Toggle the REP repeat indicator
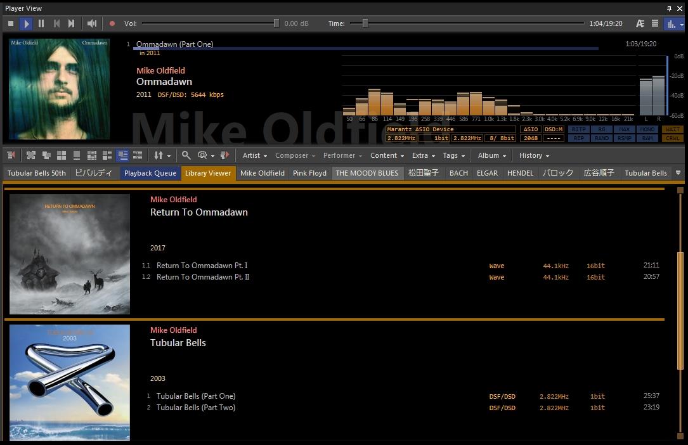The image size is (688, 445). click(579, 138)
